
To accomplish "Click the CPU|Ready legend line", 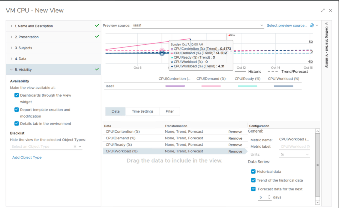I will click(x=247, y=86).
